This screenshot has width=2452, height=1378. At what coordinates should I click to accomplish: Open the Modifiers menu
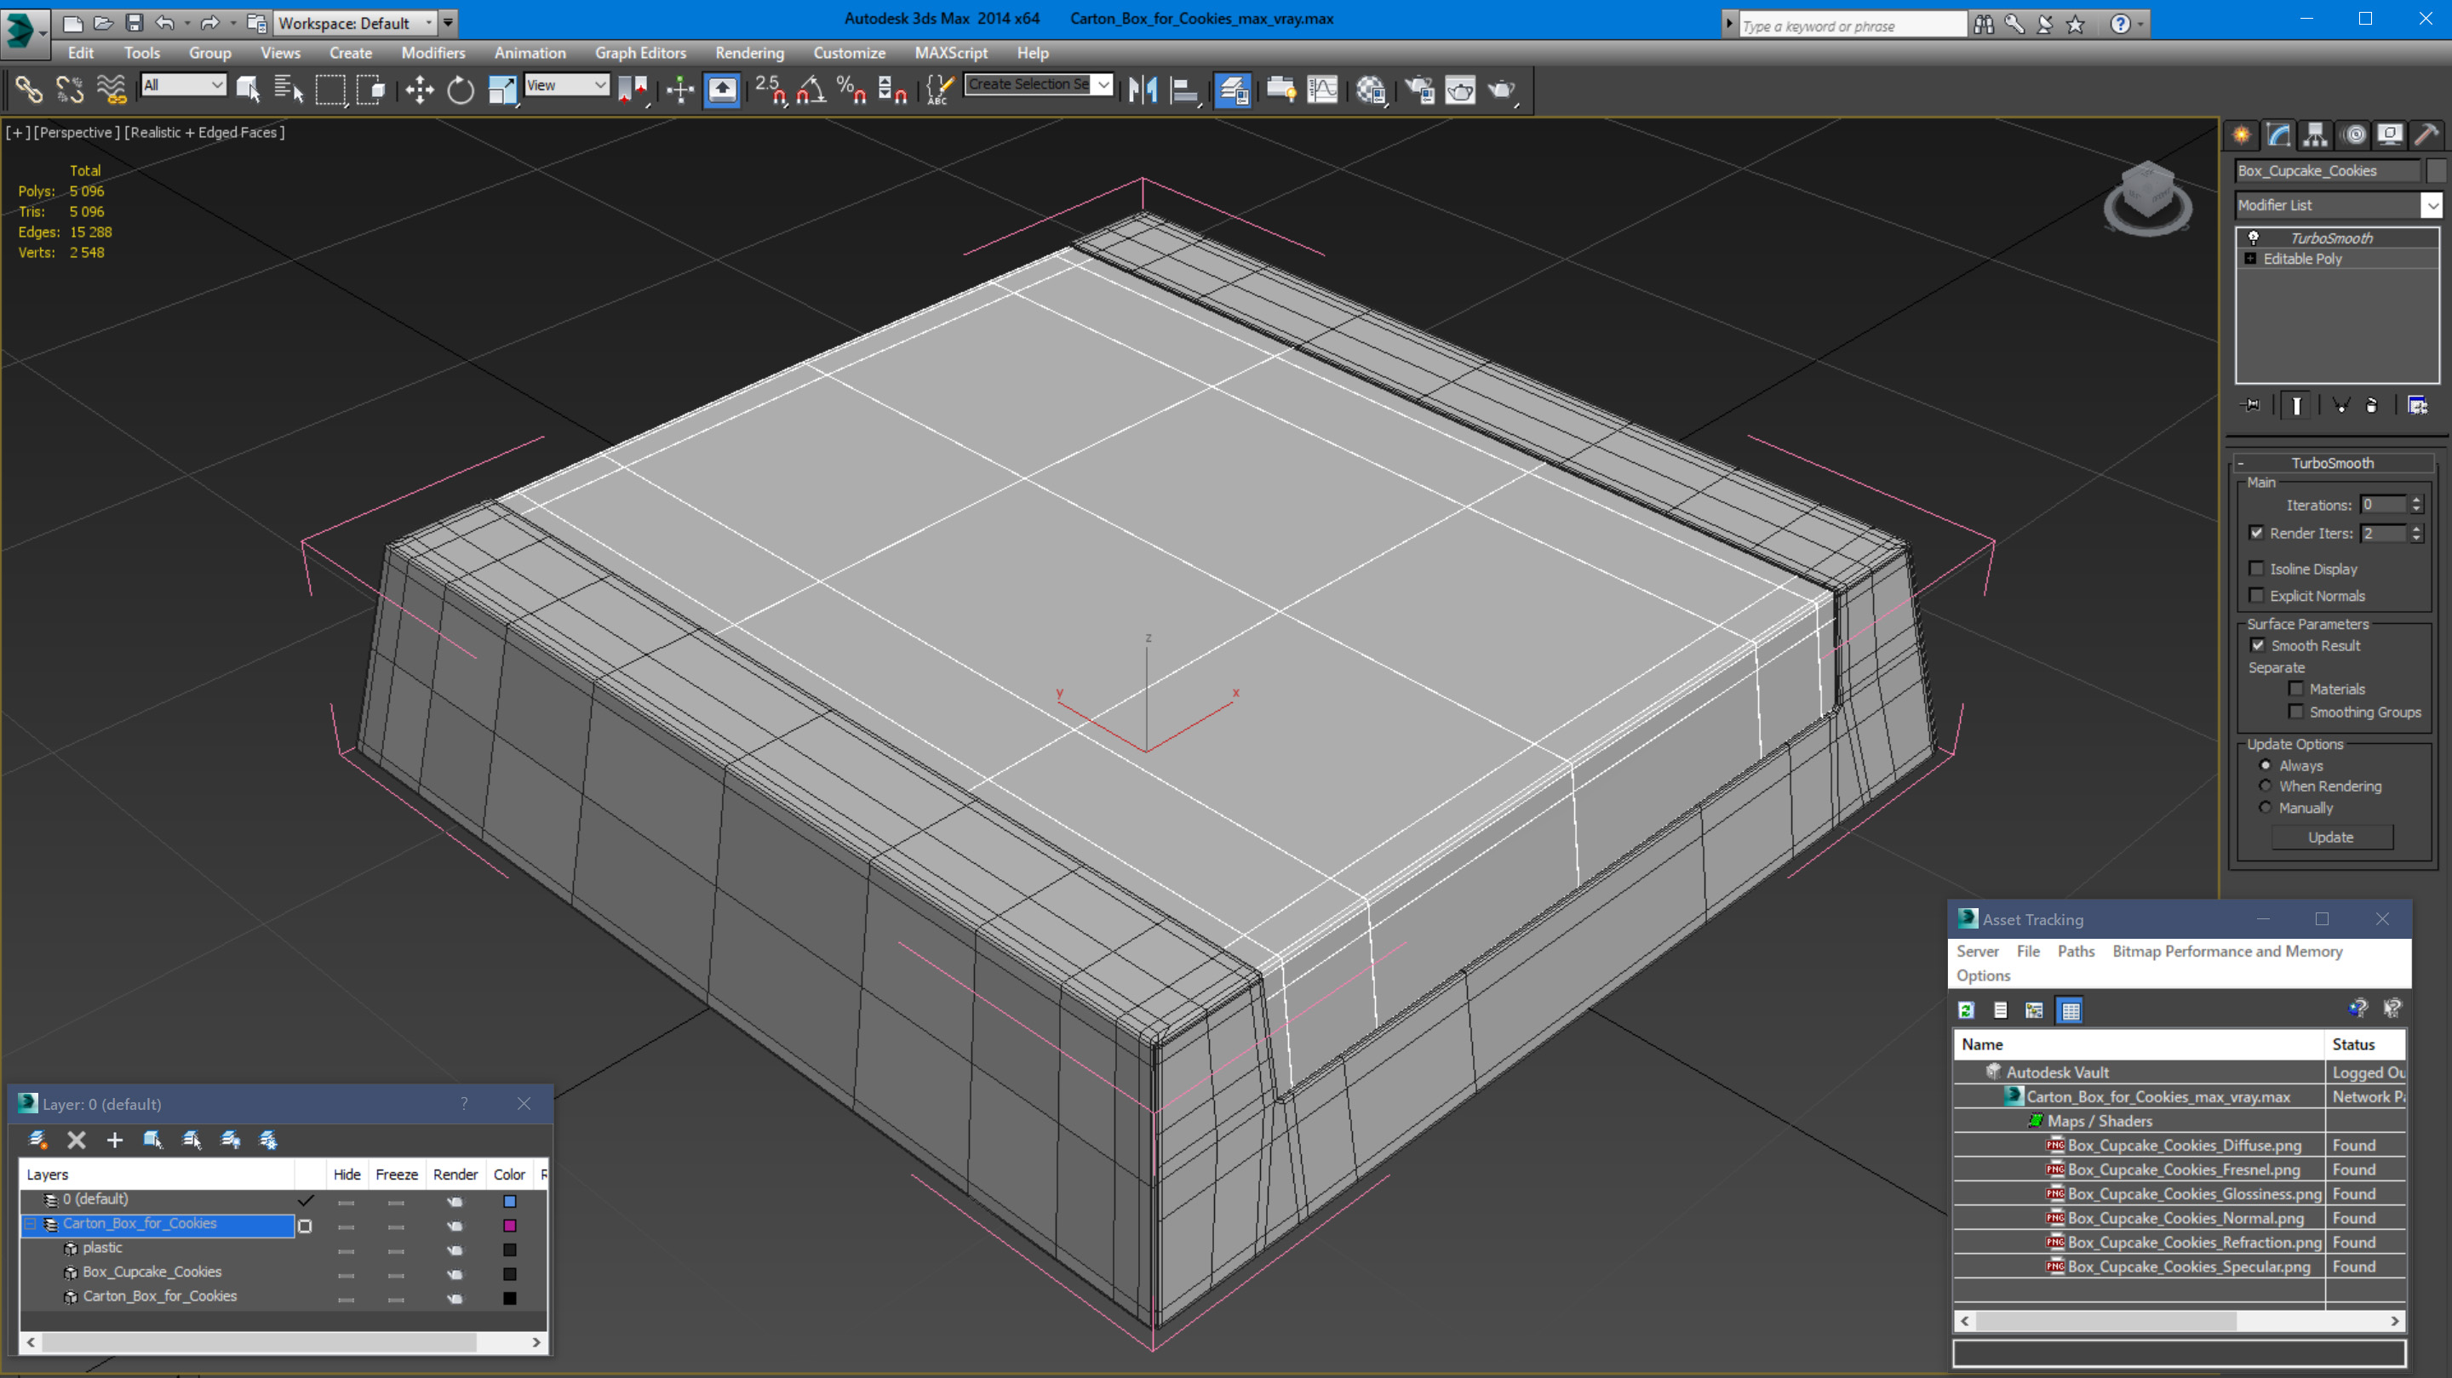click(x=433, y=54)
